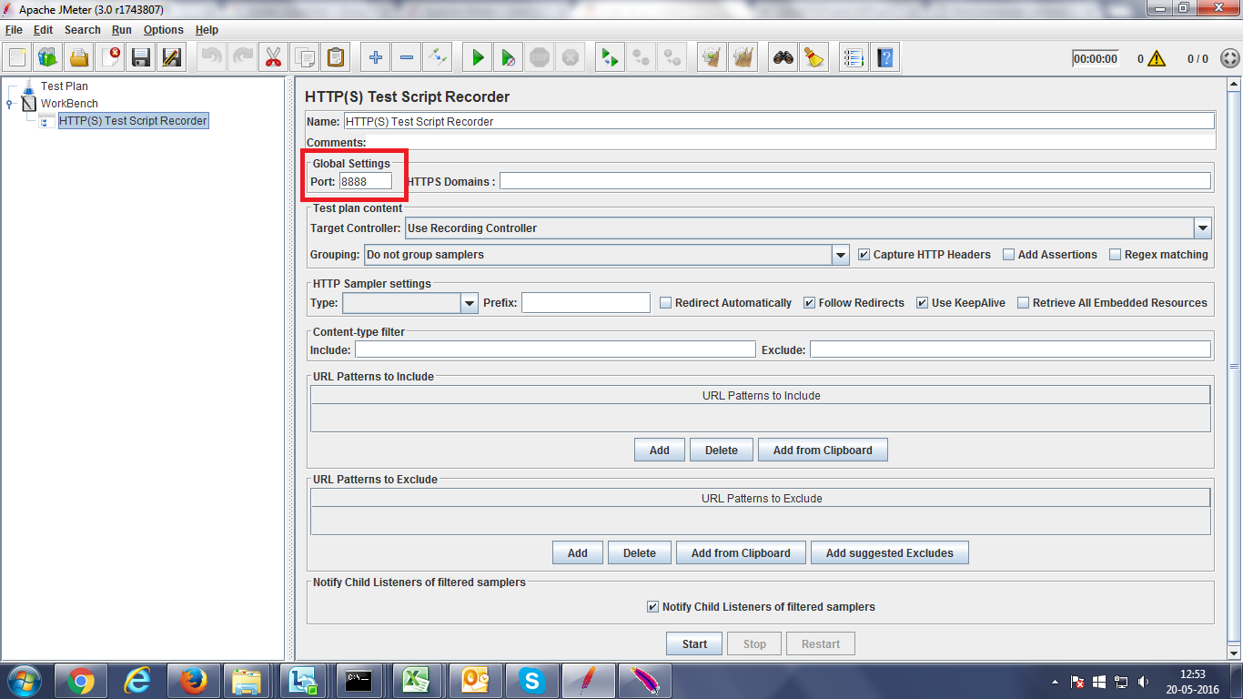Uncheck Use KeepAlive
Viewport: 1243px width, 699px height.
pos(923,303)
